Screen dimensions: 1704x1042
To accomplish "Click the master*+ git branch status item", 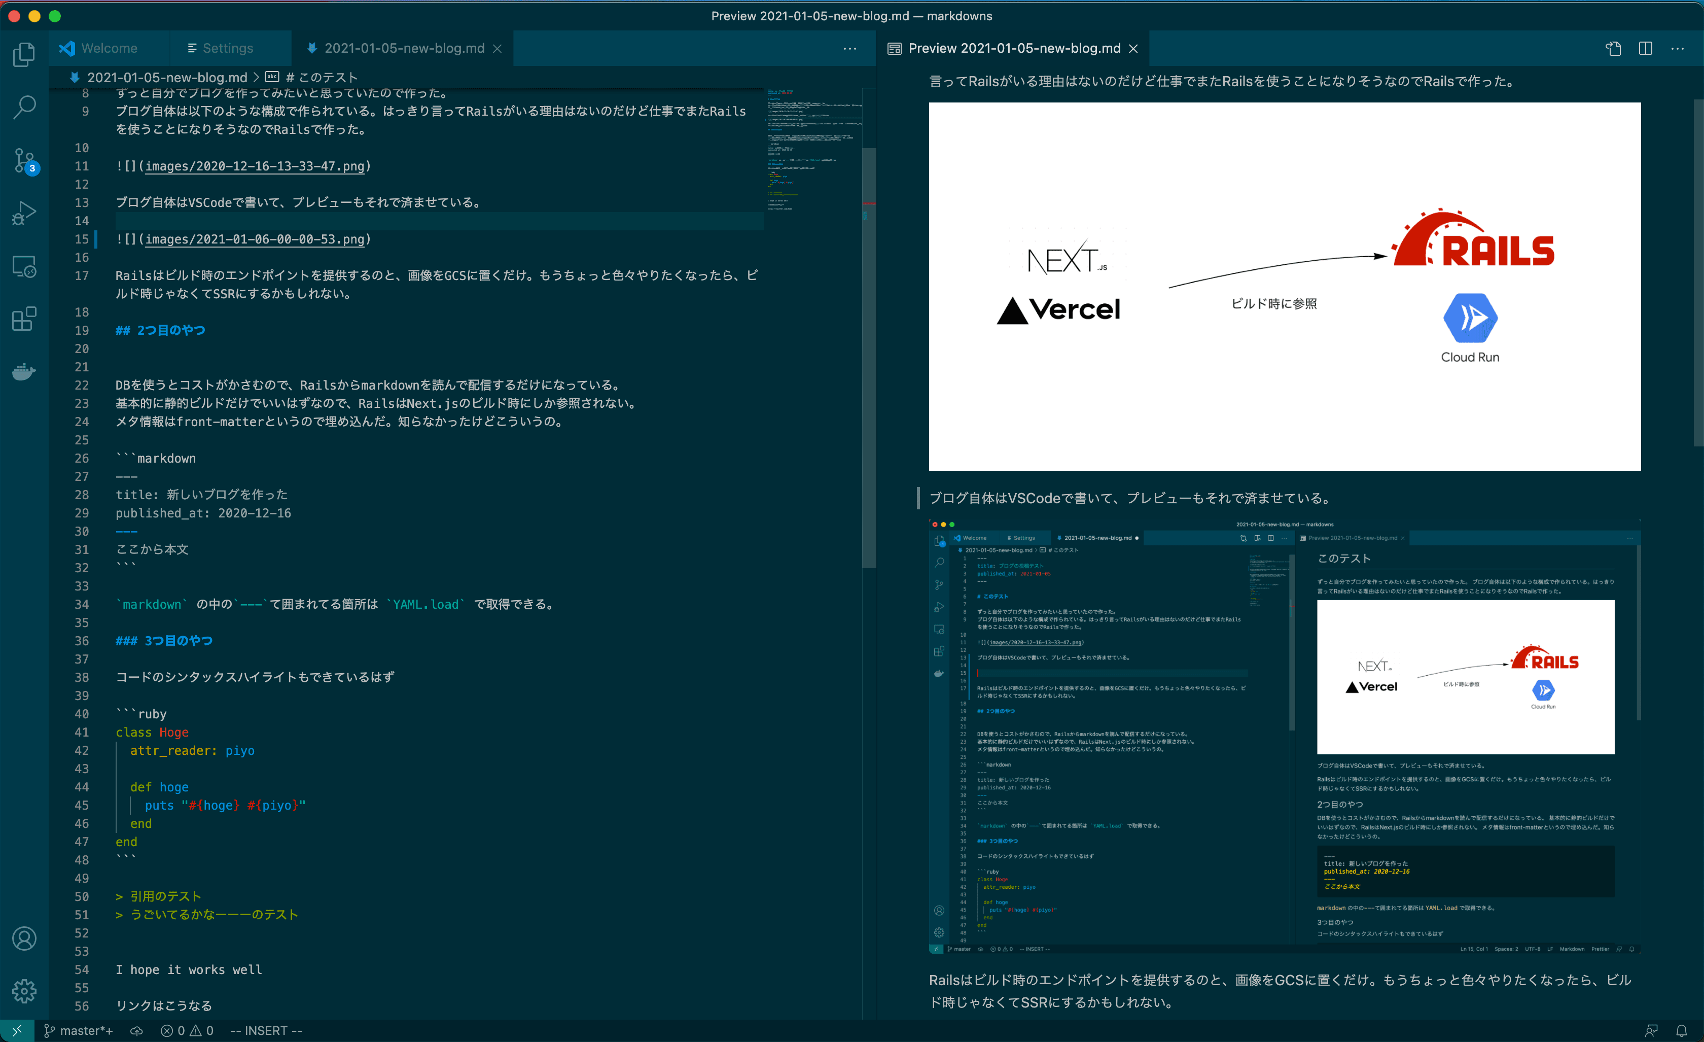I will coord(78,1030).
